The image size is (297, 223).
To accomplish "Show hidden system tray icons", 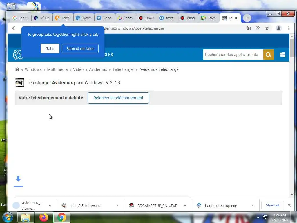I will tap(258, 217).
